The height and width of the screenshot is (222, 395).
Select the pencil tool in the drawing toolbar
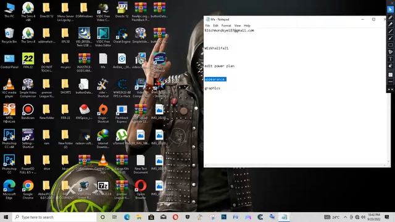coord(391,17)
